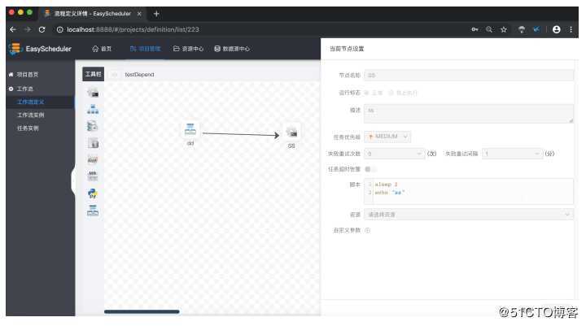Click back arrow beside testDepend name
Image resolution: width=586 pixels, height=326 pixels.
(115, 74)
